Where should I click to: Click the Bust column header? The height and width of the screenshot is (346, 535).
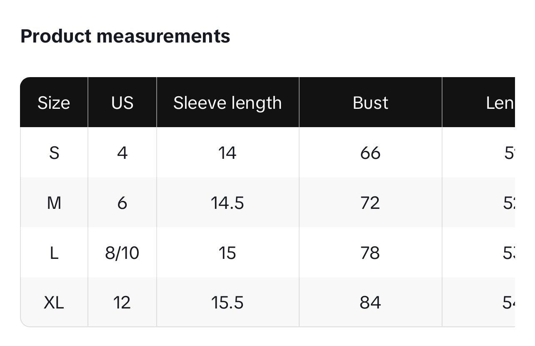click(x=370, y=103)
